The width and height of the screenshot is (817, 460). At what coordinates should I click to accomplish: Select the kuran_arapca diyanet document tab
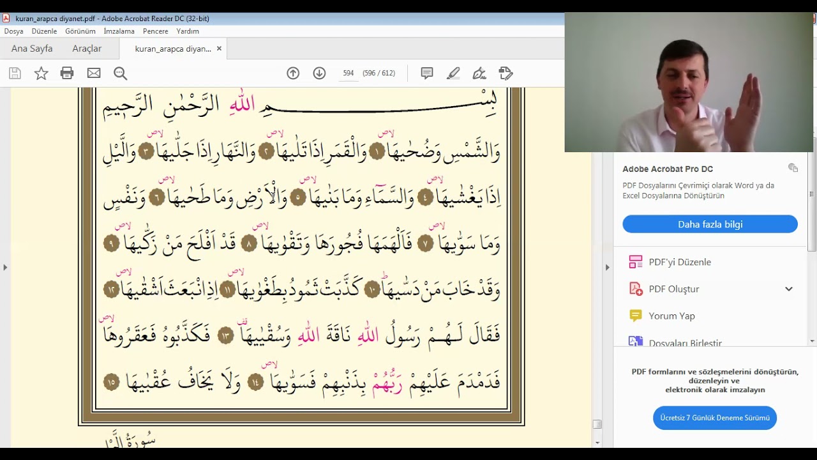tap(173, 49)
